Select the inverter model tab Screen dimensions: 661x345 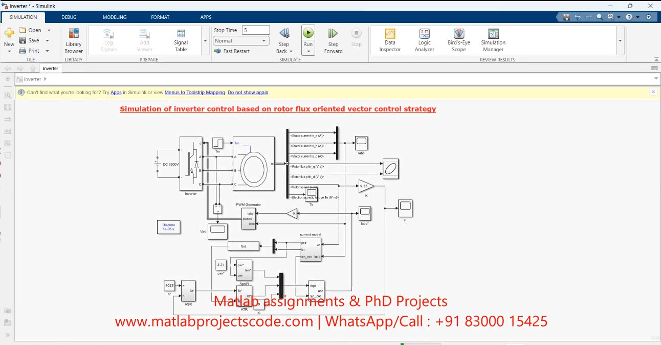(x=50, y=68)
